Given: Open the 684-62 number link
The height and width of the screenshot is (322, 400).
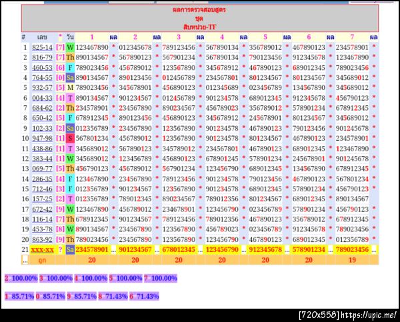Looking at the screenshot, I should tap(42, 108).
